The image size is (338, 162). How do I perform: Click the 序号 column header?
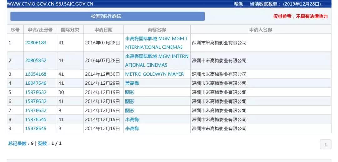click(x=15, y=29)
